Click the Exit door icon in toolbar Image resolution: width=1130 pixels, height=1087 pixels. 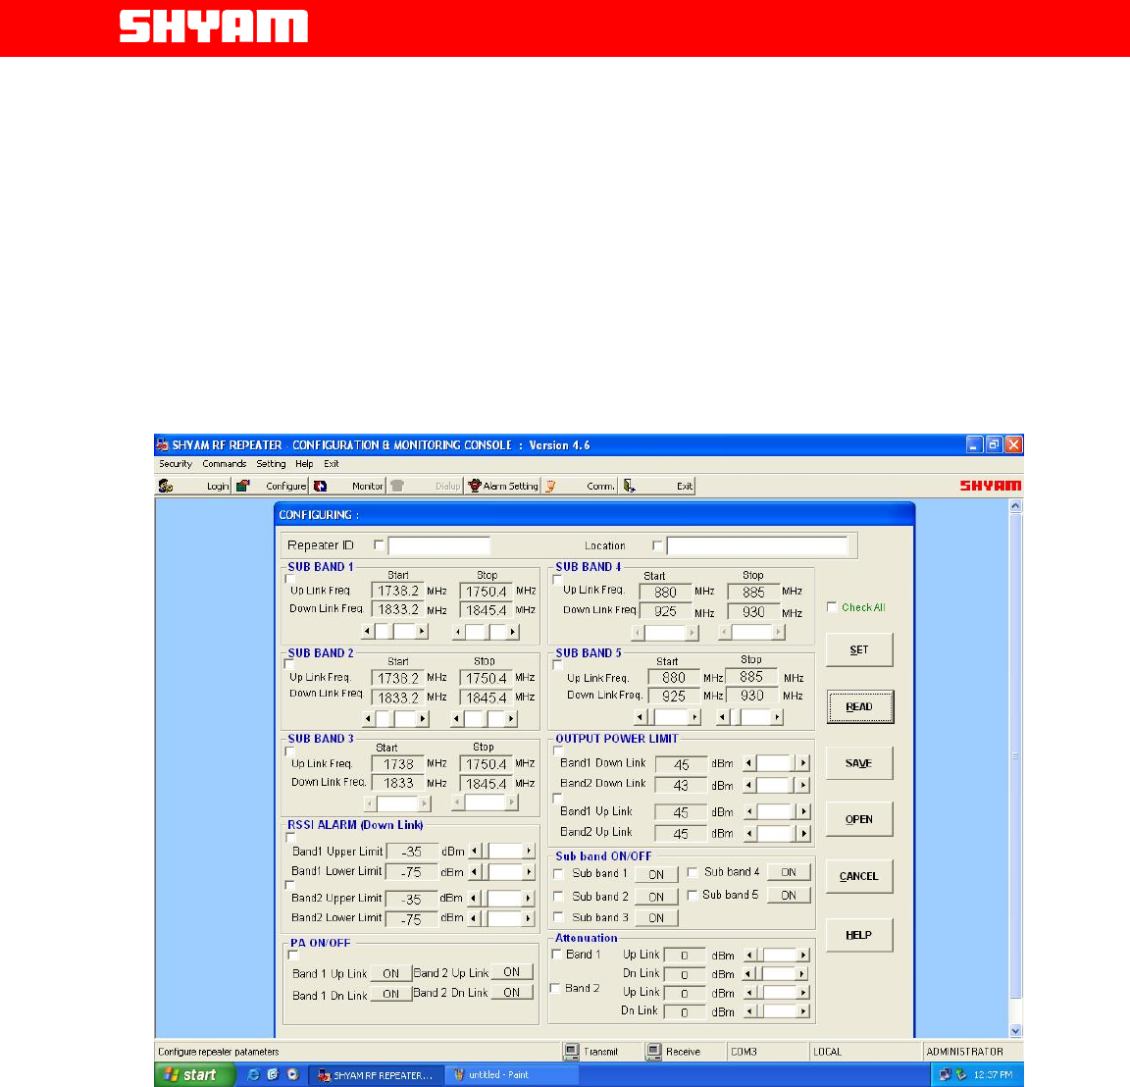629,486
